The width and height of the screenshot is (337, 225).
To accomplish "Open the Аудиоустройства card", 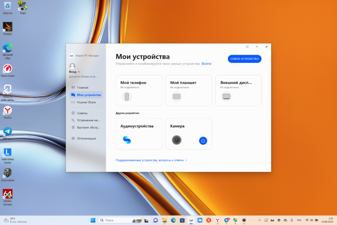I will click(139, 134).
